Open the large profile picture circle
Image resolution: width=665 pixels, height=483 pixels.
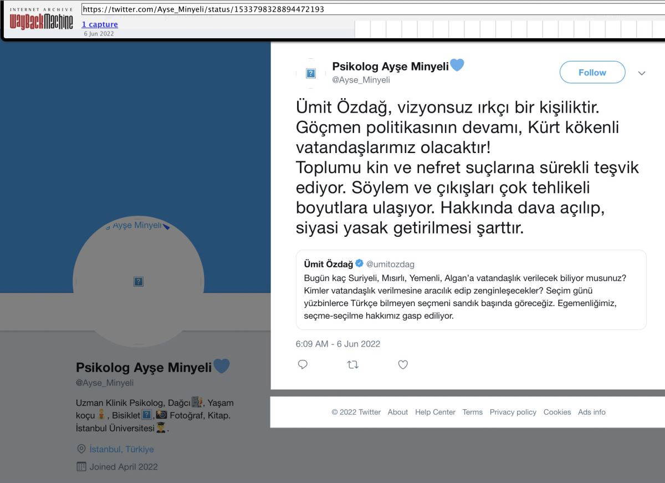coord(139,282)
